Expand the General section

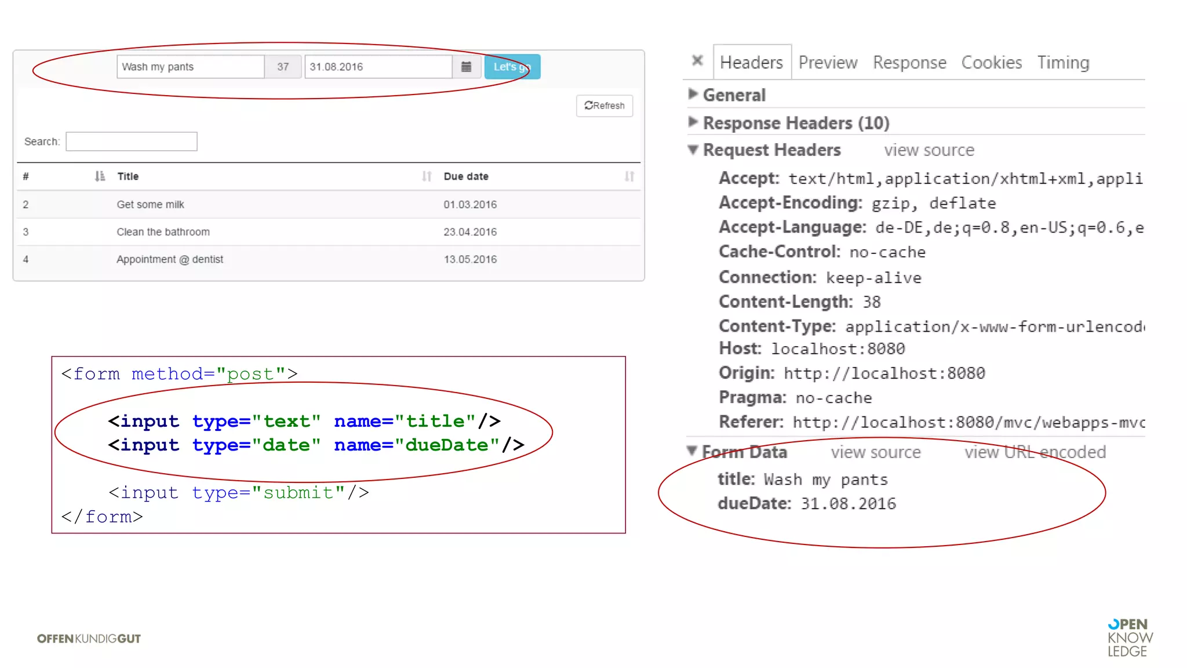pos(693,94)
